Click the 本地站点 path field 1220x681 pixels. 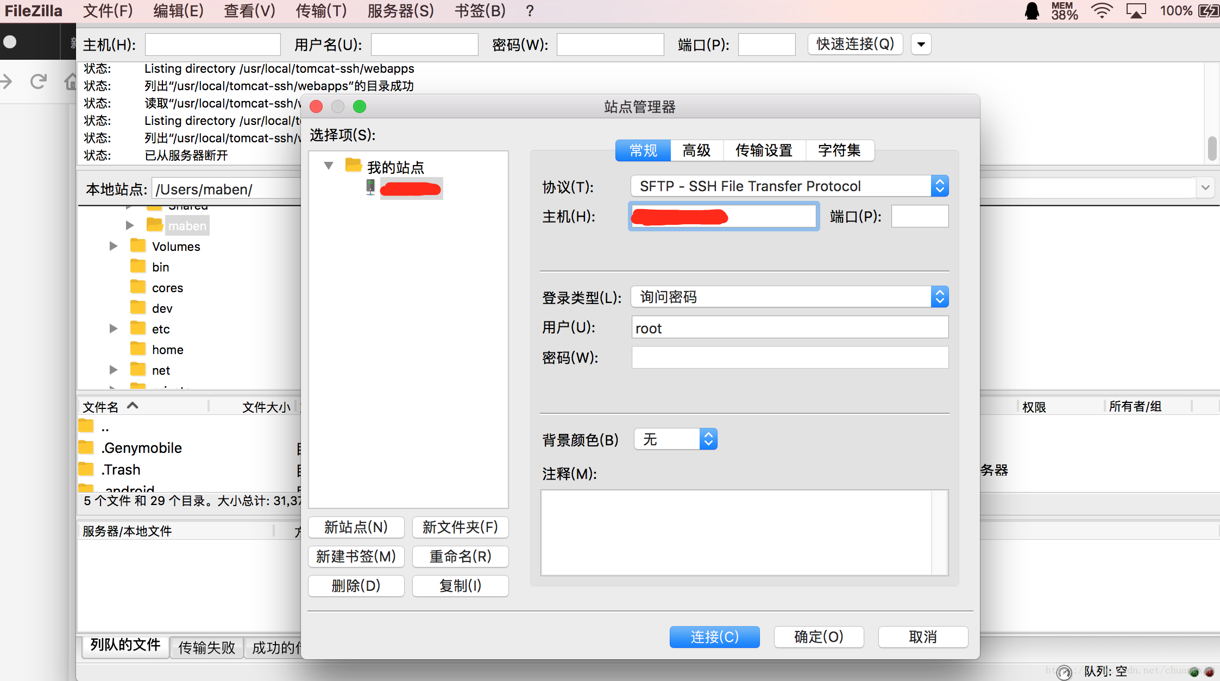[227, 189]
